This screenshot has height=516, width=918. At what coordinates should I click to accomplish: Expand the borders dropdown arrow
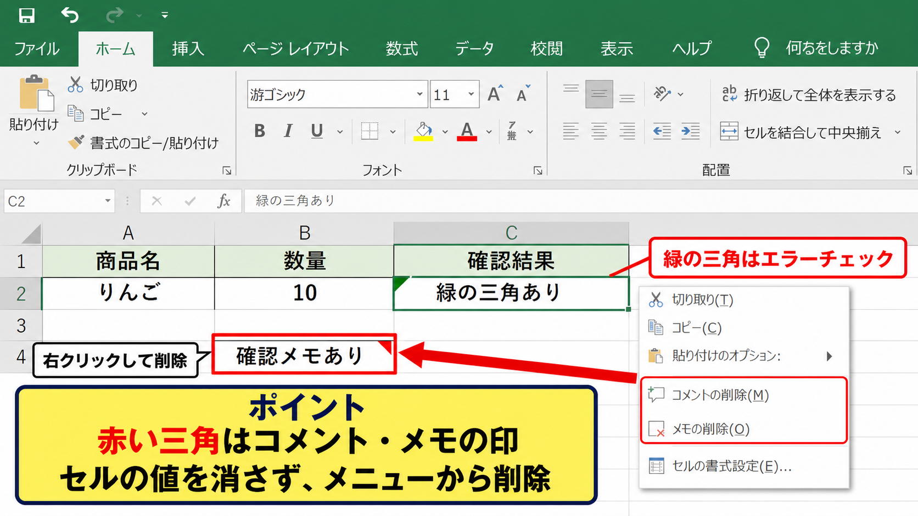pyautogui.click(x=393, y=132)
